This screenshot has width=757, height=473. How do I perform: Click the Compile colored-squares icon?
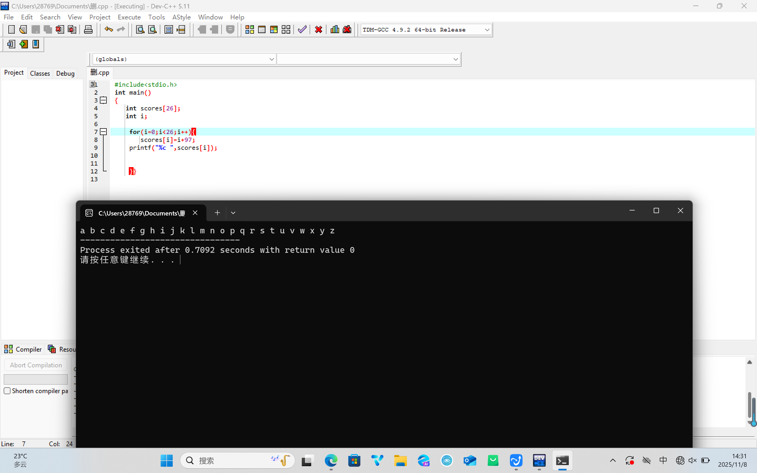tap(249, 30)
